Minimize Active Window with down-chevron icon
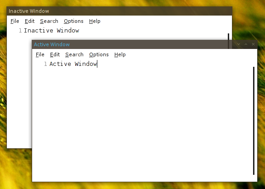 [238, 44]
